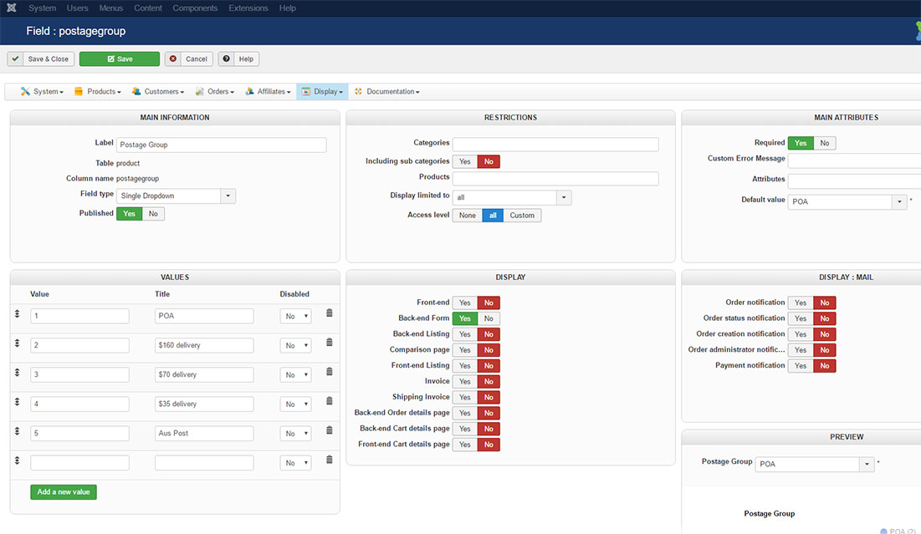The width and height of the screenshot is (921, 534).
Task: Click the reorder handle for POA row
Action: (x=17, y=314)
